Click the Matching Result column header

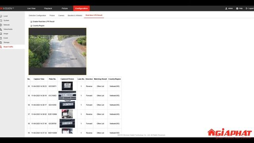[x=100, y=79]
